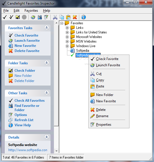154x162 pixels.
Task: Choose New Favorite in the context menu
Action: pyautogui.click(x=109, y=101)
